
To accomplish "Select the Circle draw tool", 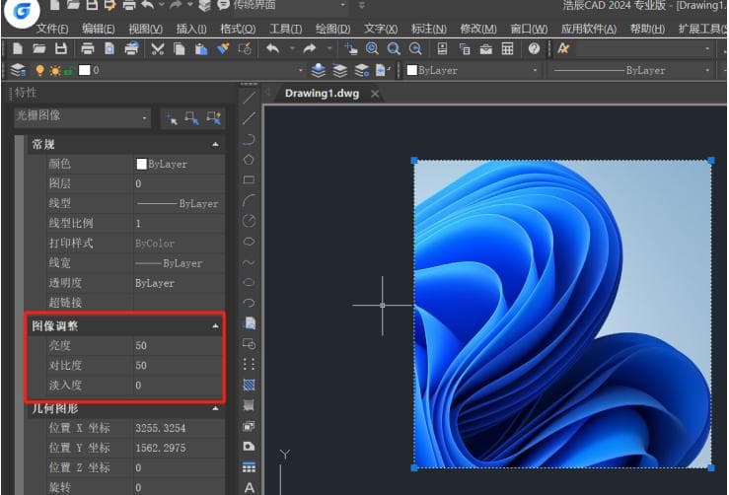I will tap(249, 221).
